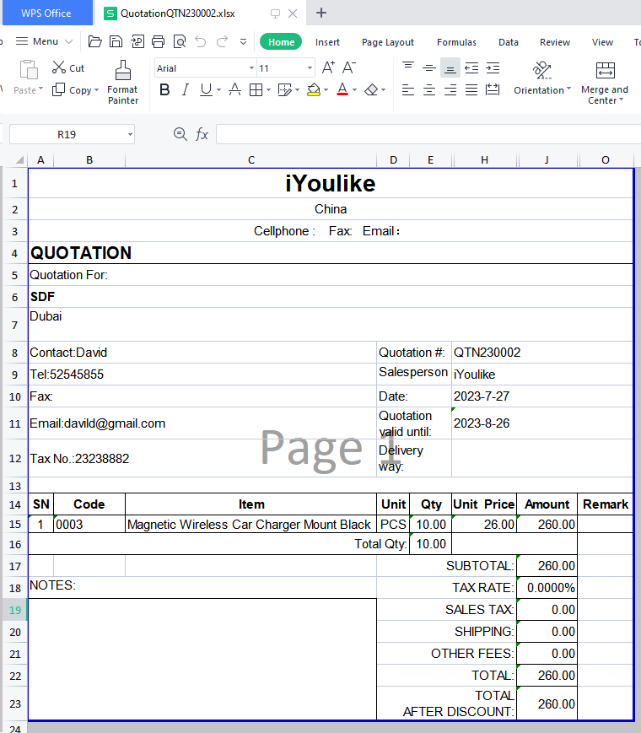Click the distributed alignment icon
The width and height of the screenshot is (641, 733).
pos(493,89)
